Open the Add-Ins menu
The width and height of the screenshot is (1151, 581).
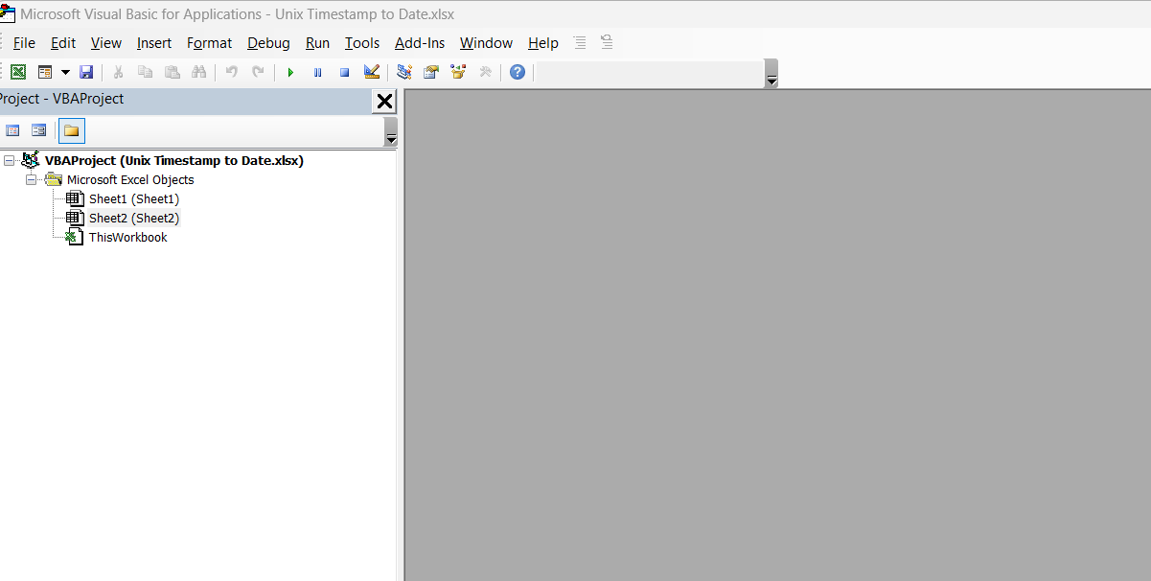420,43
